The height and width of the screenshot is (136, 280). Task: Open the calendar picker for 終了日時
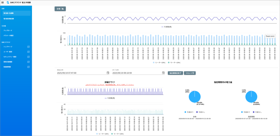(163, 73)
